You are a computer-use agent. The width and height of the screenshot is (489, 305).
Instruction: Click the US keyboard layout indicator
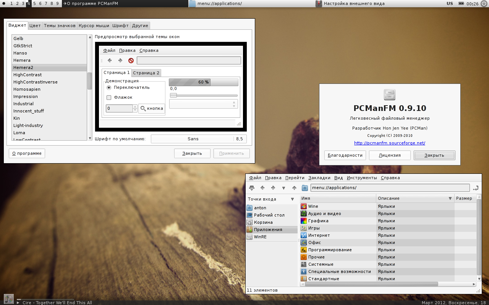click(x=450, y=3)
